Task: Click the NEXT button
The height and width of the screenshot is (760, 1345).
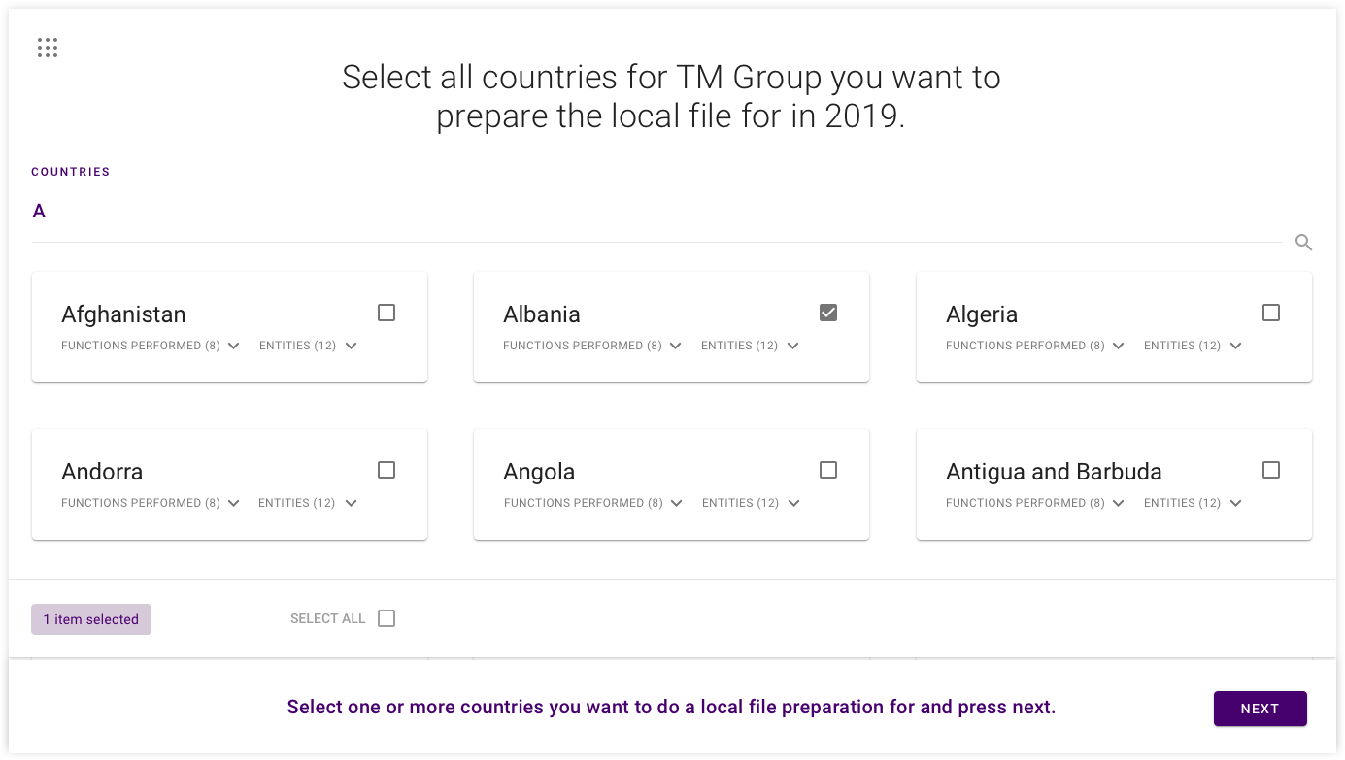Action: pos(1260,709)
